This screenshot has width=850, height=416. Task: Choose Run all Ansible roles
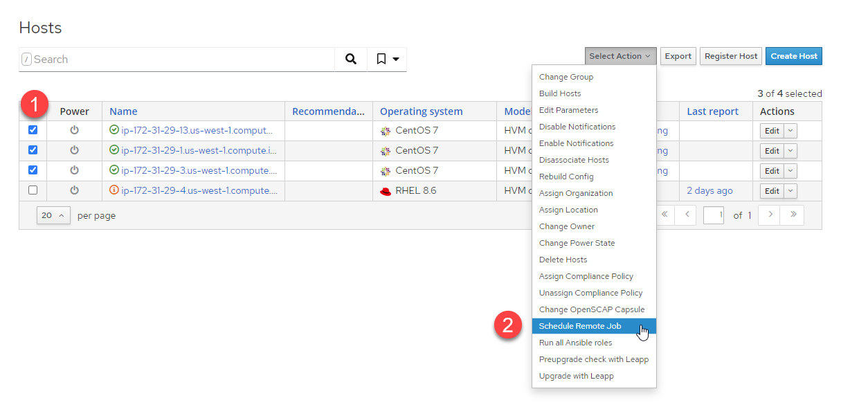[575, 343]
